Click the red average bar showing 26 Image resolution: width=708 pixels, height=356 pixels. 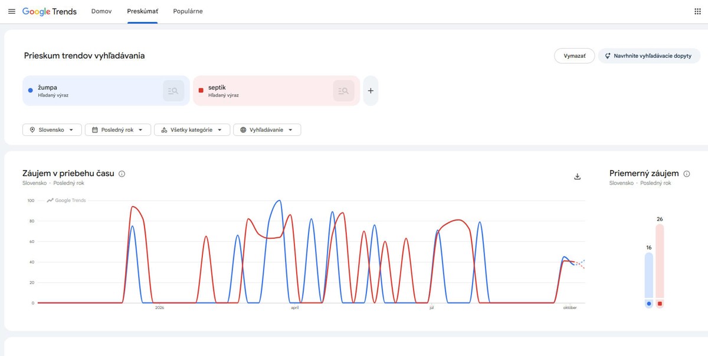(x=660, y=261)
